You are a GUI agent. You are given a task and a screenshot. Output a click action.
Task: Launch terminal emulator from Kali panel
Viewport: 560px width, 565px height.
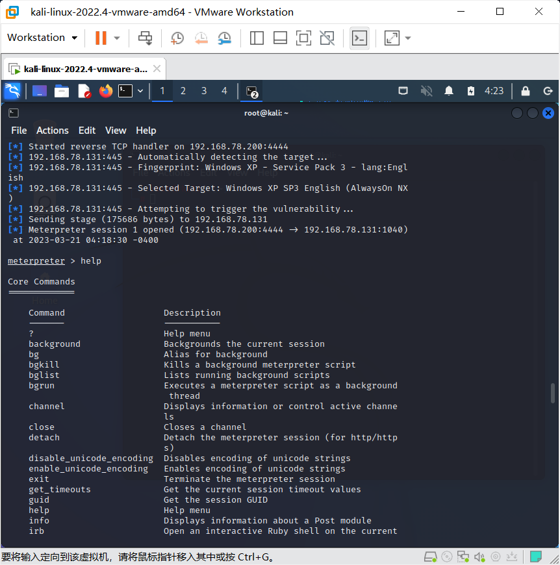[x=125, y=91]
